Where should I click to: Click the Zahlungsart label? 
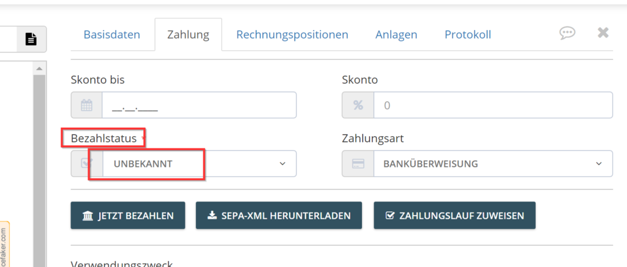click(x=373, y=139)
